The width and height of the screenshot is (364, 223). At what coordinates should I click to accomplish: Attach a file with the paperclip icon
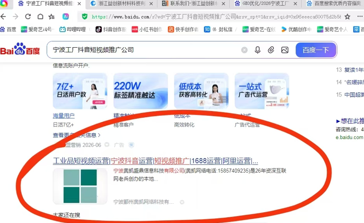click(271, 50)
